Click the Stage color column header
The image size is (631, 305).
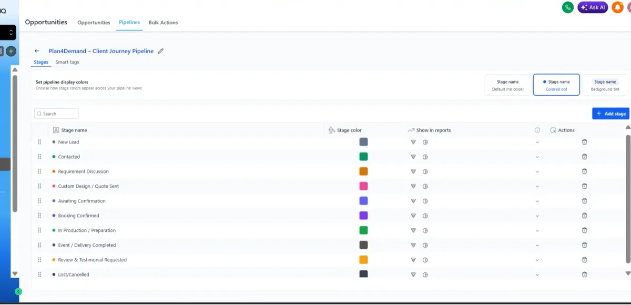pyautogui.click(x=349, y=130)
